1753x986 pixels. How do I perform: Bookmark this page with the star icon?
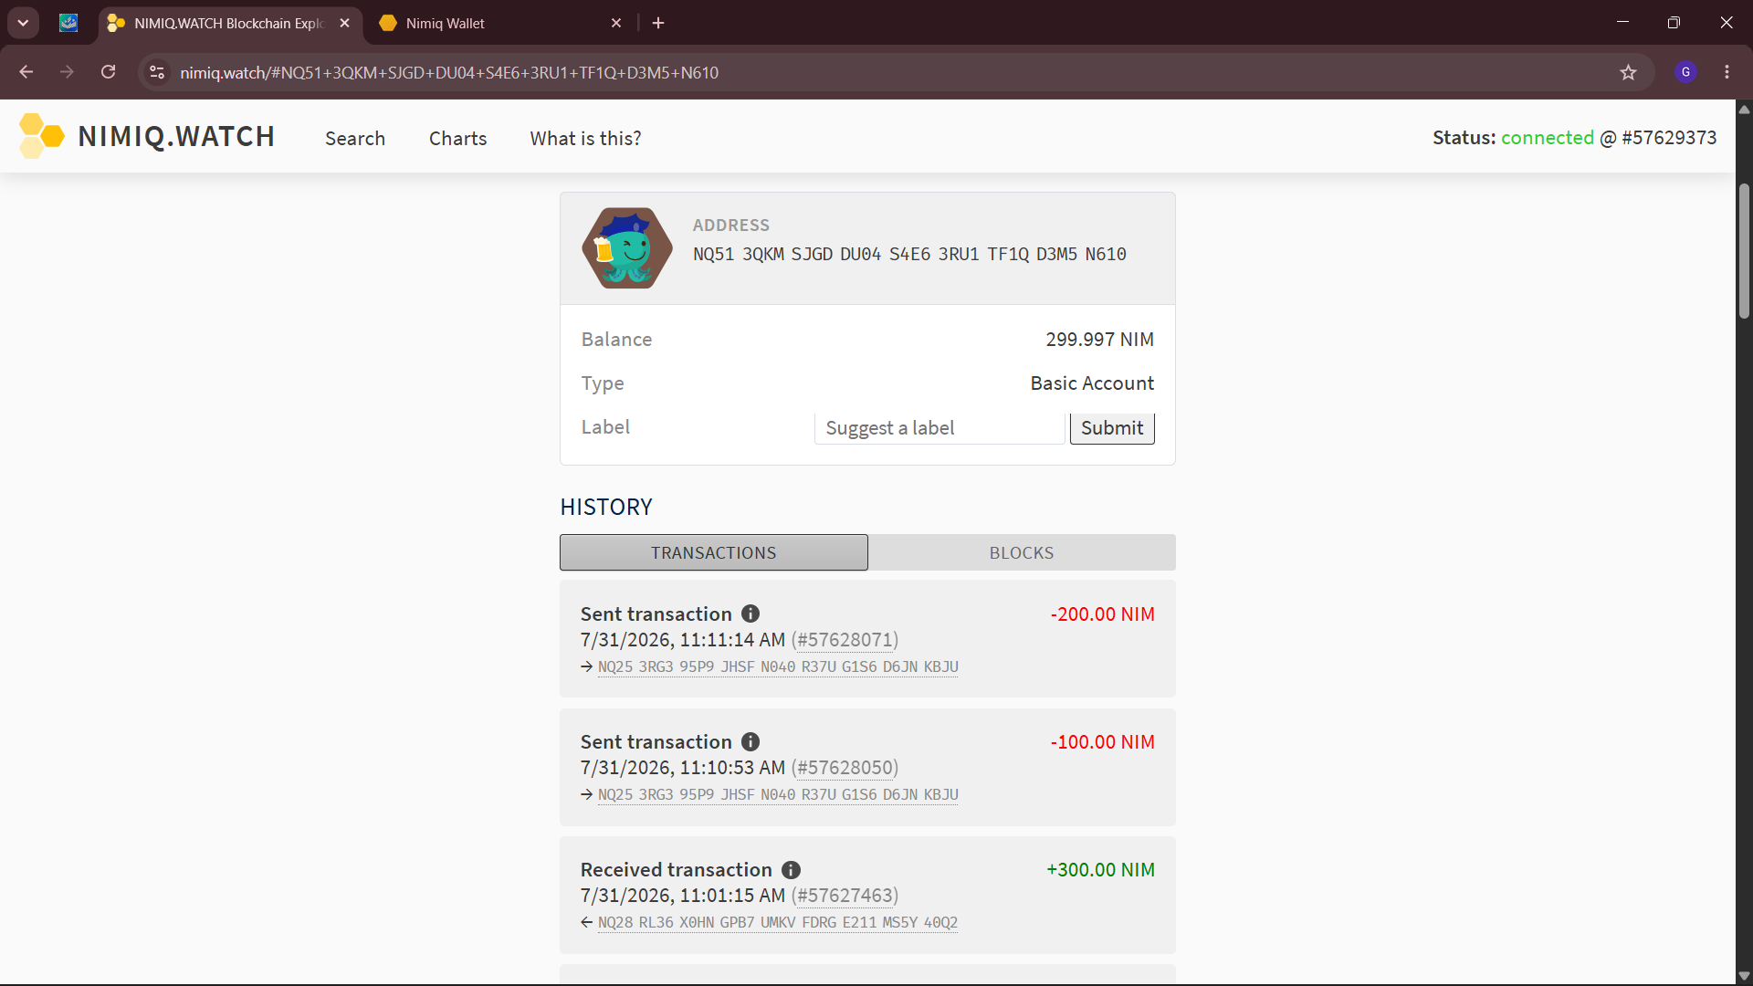[x=1628, y=72]
